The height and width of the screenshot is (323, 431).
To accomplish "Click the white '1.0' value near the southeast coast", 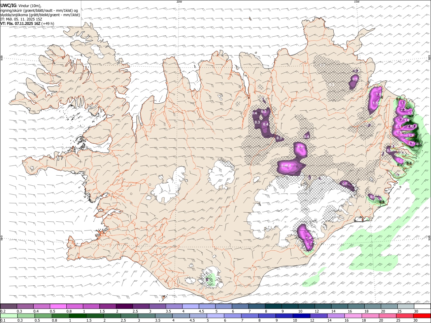I will pyautogui.click(x=402, y=161).
